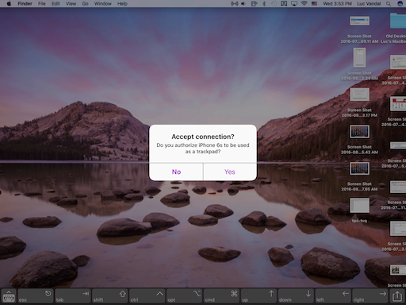Select Screen Shot 2016-07...09.11 AM thumbnail
This screenshot has width=406, height=305.
359,21
